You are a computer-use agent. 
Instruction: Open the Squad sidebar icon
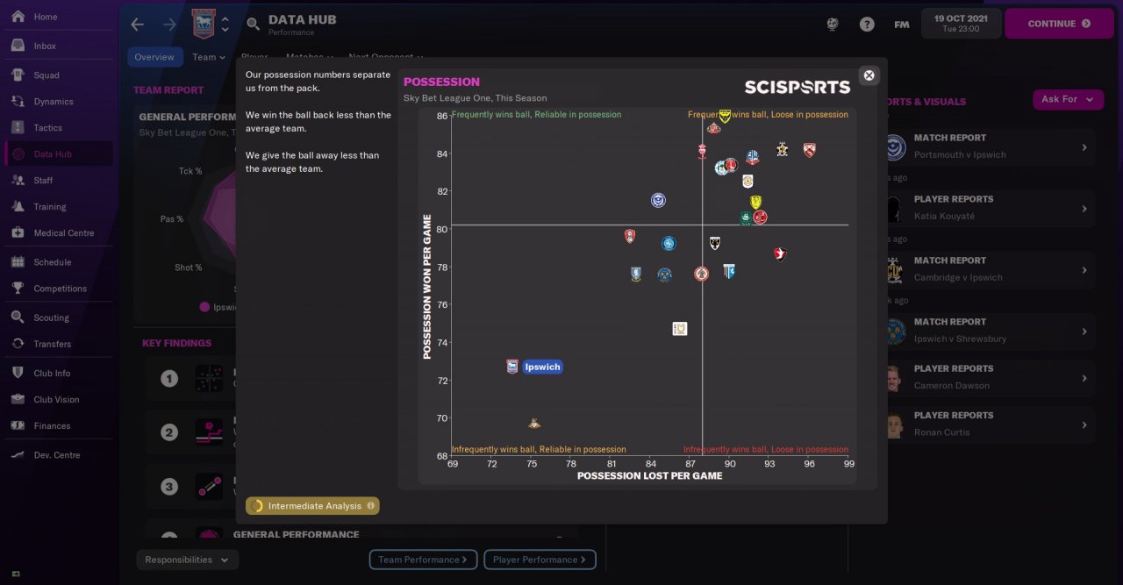tap(18, 75)
